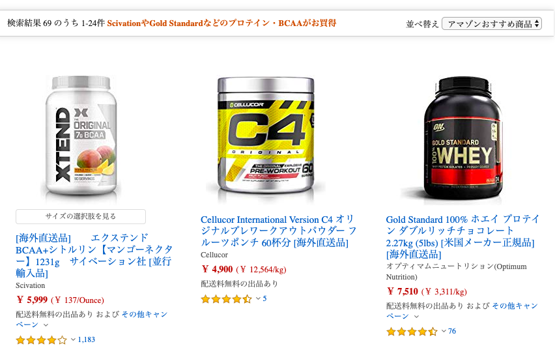Screen dimensions: 555x359
Task: Click the star rating icons under Cellucor C4
Action: tap(227, 299)
